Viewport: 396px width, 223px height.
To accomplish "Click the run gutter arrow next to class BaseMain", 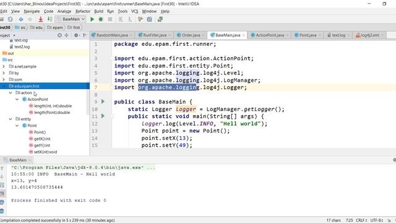I will [x=103, y=102].
